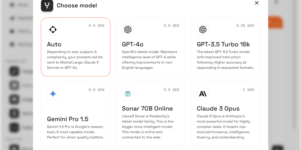Click the OpenAI logo on GPT-4o card
This screenshot has width=301, height=150.
pos(128,30)
